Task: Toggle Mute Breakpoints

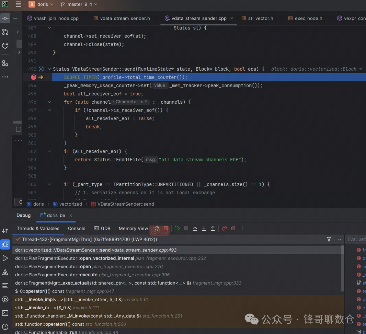Action: [233, 228]
